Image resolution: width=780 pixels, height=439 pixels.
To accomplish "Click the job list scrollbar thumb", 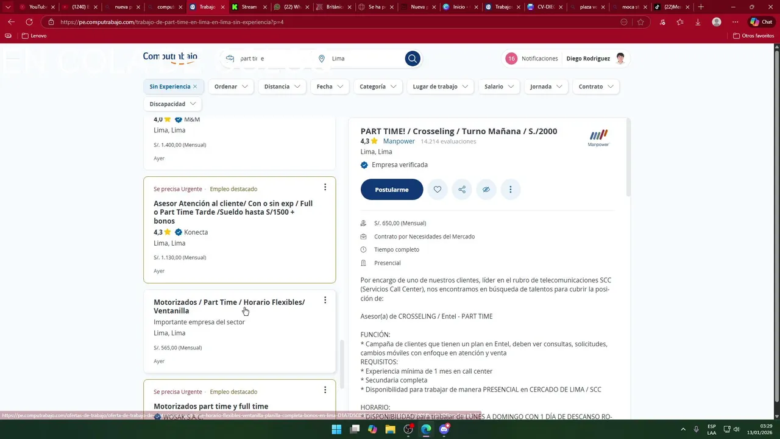I will pos(341,364).
